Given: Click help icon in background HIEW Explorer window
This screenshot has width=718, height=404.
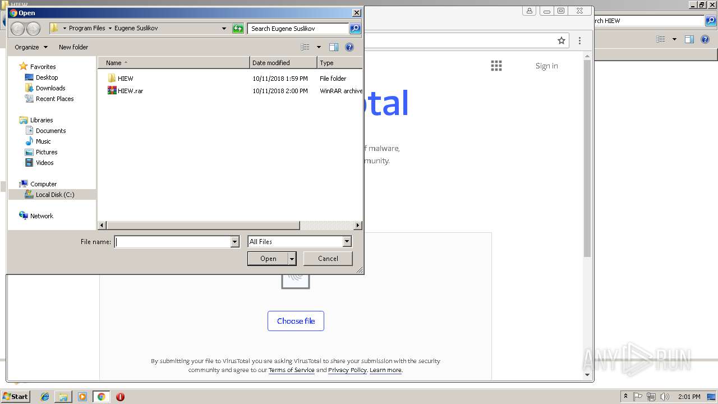Looking at the screenshot, I should pyautogui.click(x=705, y=39).
